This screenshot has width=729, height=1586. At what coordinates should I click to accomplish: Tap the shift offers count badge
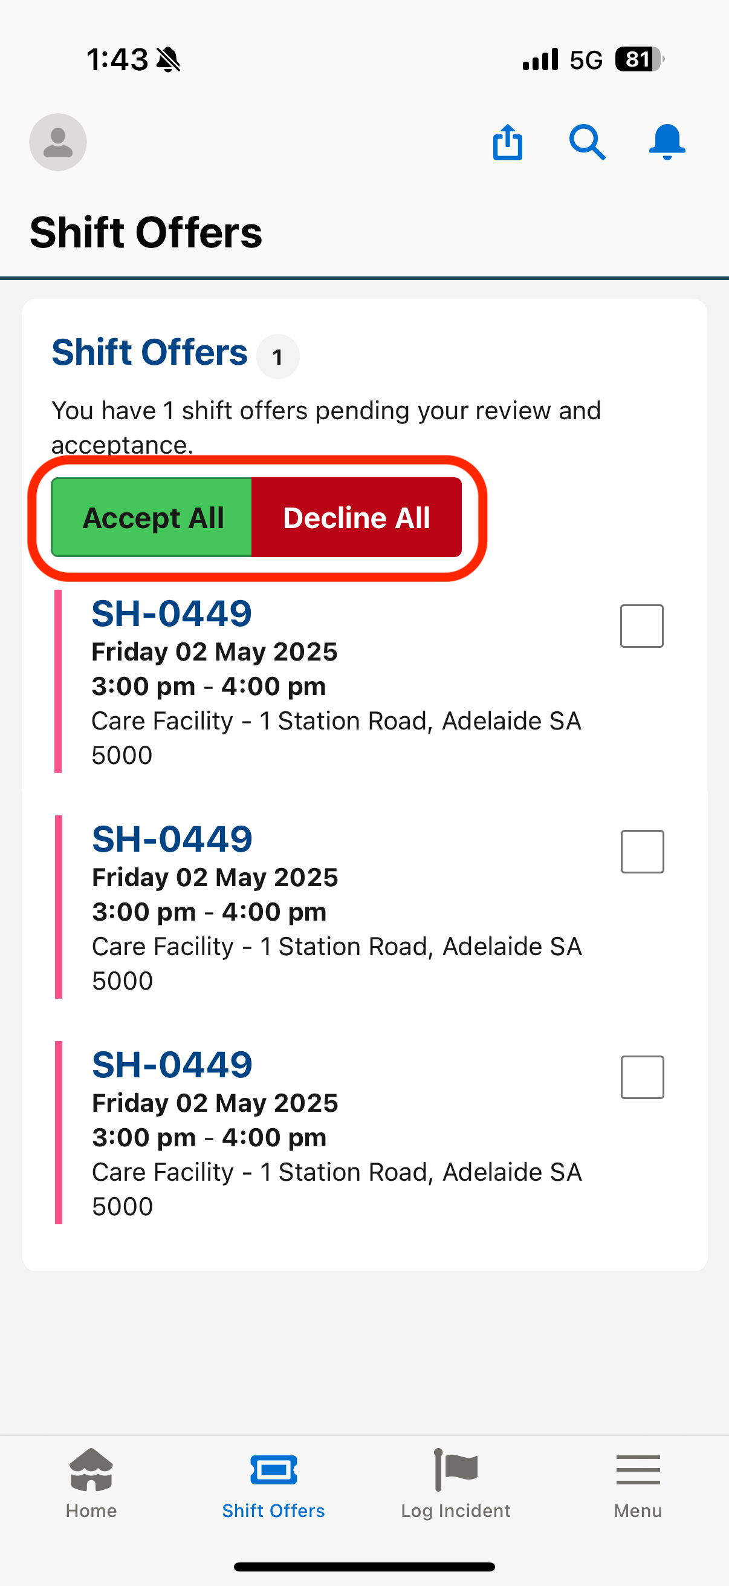coord(278,356)
